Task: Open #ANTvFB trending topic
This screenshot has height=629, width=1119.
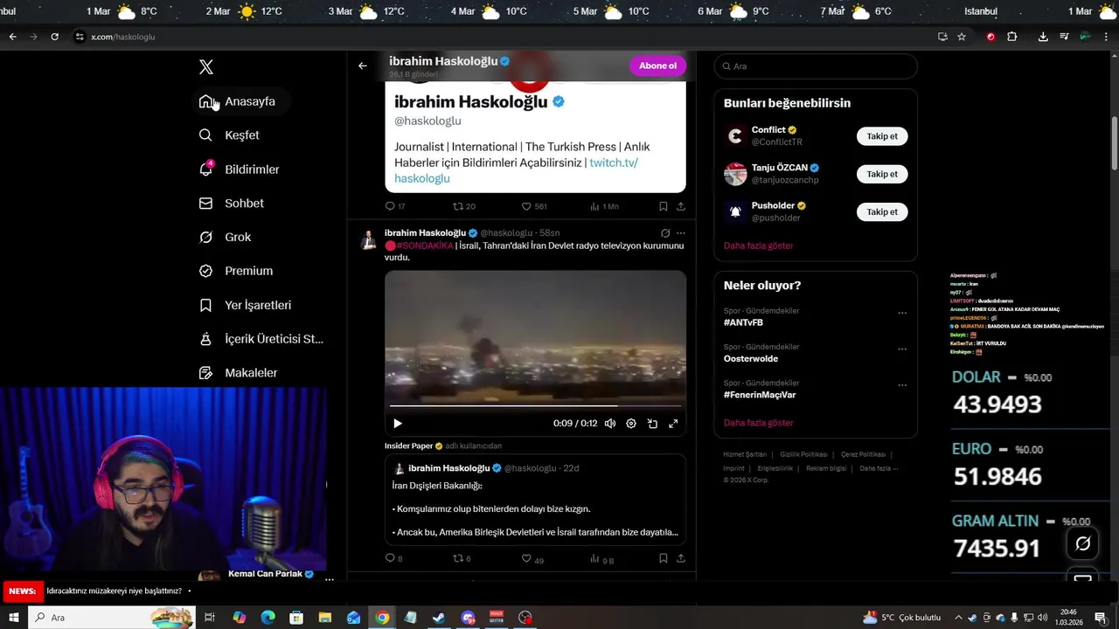Action: [x=743, y=322]
